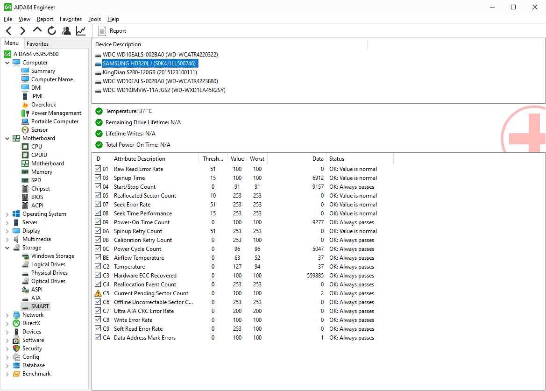Click the Security shield icon
546x391 pixels.
coord(16,348)
